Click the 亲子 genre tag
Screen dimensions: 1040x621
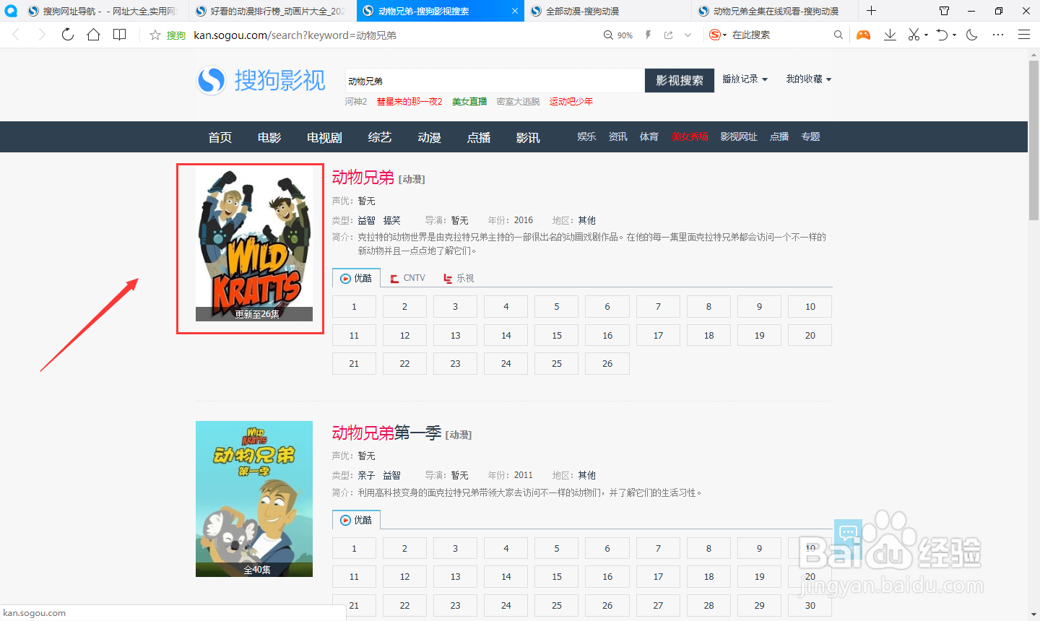367,475
